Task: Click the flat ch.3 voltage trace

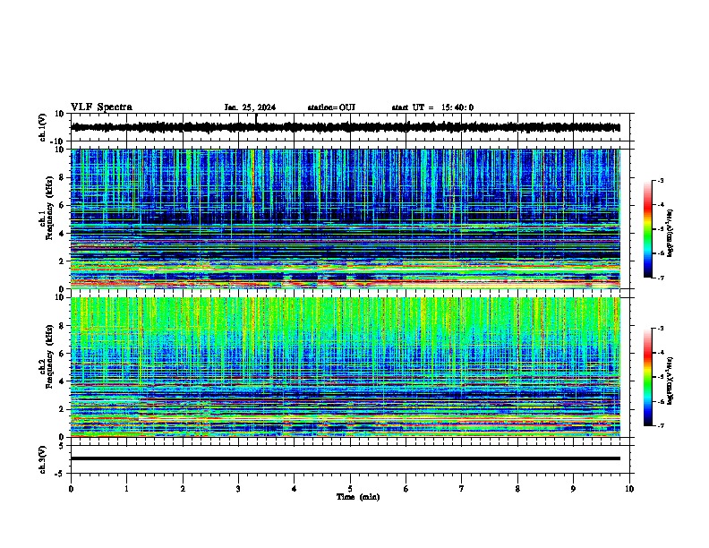Action: [346, 458]
